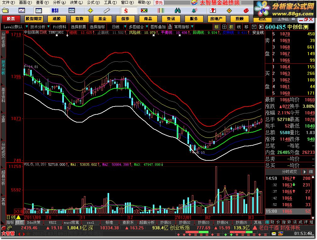
Task: Toggle the 权 adjustment button
Action: [231, 27]
